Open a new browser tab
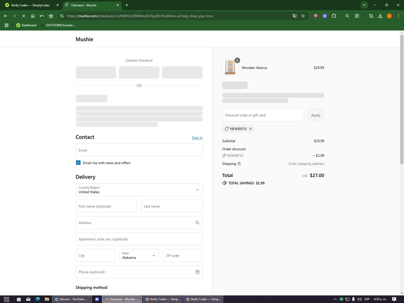This screenshot has height=303, width=404. 127,5
